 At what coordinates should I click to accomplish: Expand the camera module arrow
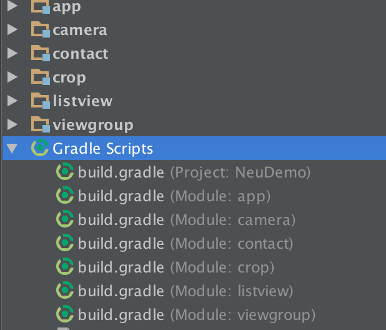coord(12,30)
